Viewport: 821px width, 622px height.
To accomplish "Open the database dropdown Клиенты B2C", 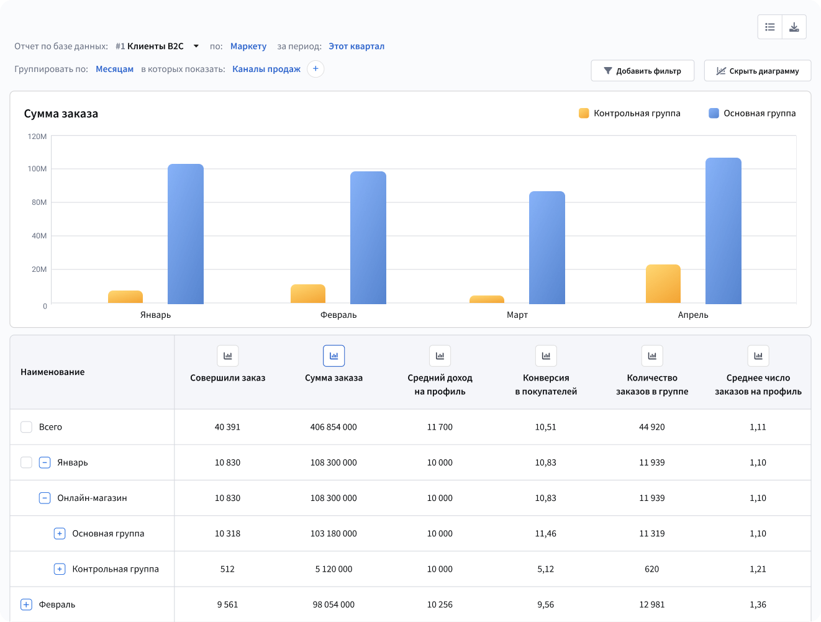I will click(x=196, y=46).
